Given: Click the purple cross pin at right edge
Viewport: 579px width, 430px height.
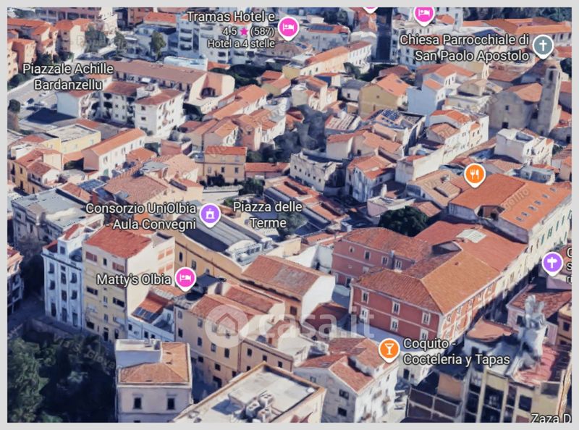Looking at the screenshot, I should coord(552,262).
